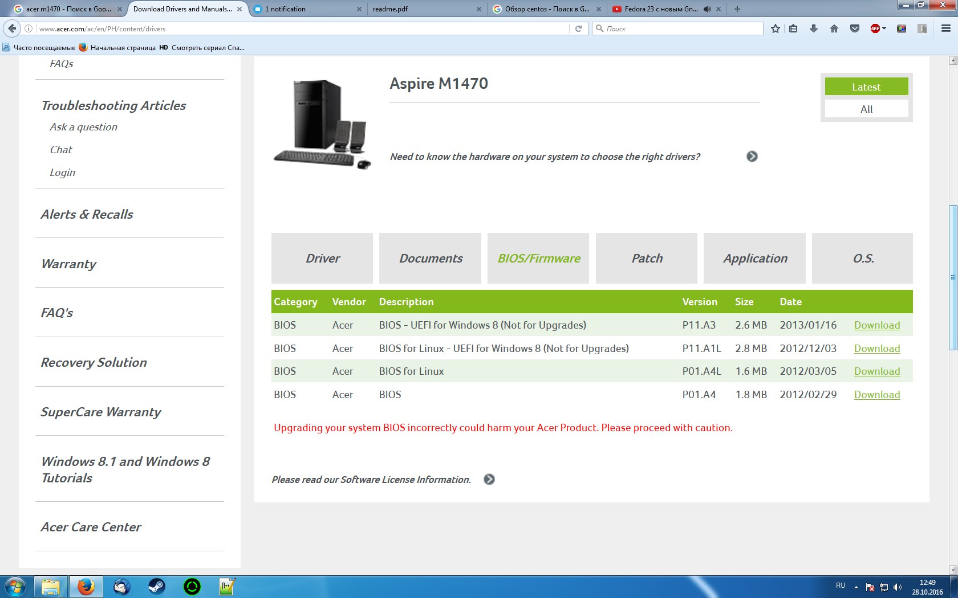This screenshot has height=598, width=958.
Task: Download BIOS version P11.A1L
Action: coord(877,349)
